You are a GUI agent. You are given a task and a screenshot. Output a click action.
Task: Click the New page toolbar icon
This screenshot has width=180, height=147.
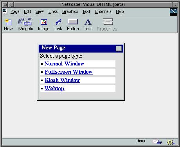pos(8,22)
